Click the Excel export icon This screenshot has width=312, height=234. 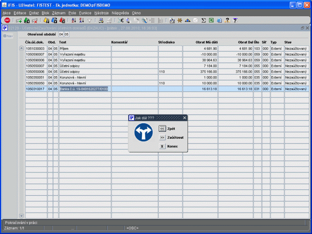211,20
